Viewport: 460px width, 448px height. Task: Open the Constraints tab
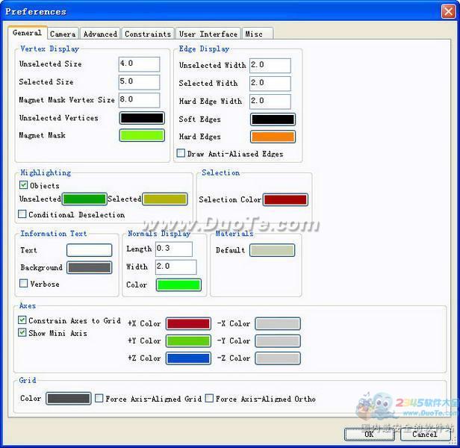[148, 34]
